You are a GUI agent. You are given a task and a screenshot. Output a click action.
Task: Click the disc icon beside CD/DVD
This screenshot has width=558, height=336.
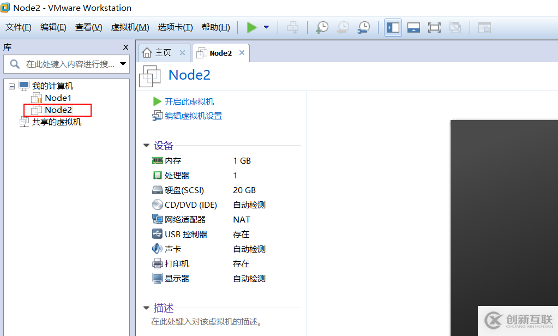click(x=157, y=205)
